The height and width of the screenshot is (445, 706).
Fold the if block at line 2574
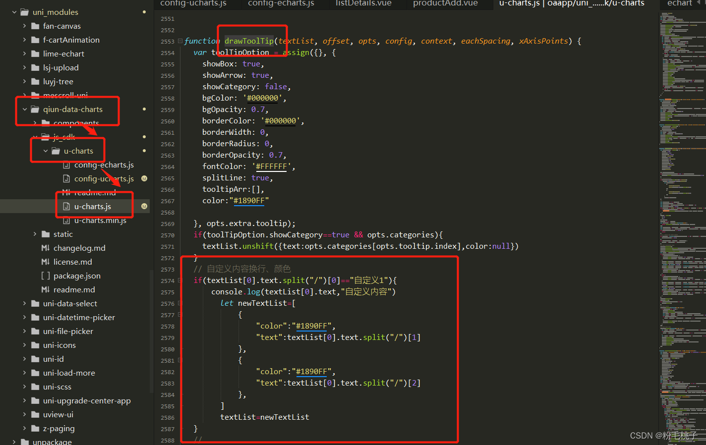point(180,280)
